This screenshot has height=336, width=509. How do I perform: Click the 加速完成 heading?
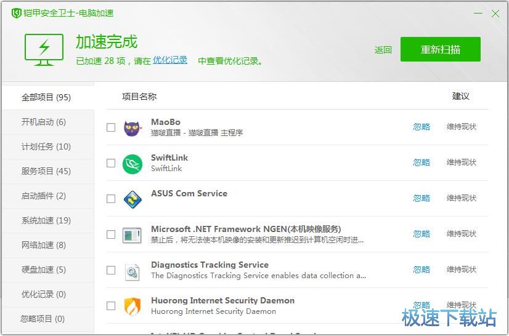(x=107, y=41)
